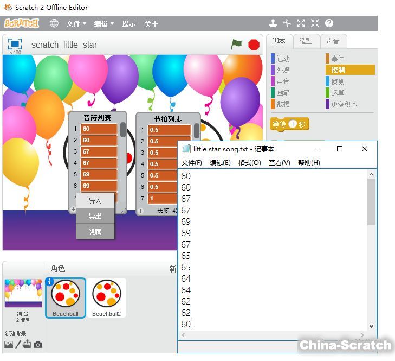
Task: Open Beachball sprite info button
Action: tap(50, 282)
